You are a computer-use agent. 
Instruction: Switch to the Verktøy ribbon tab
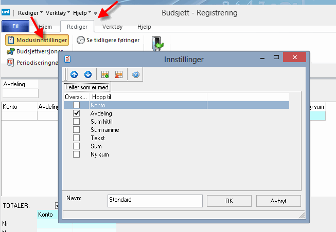[x=112, y=27]
